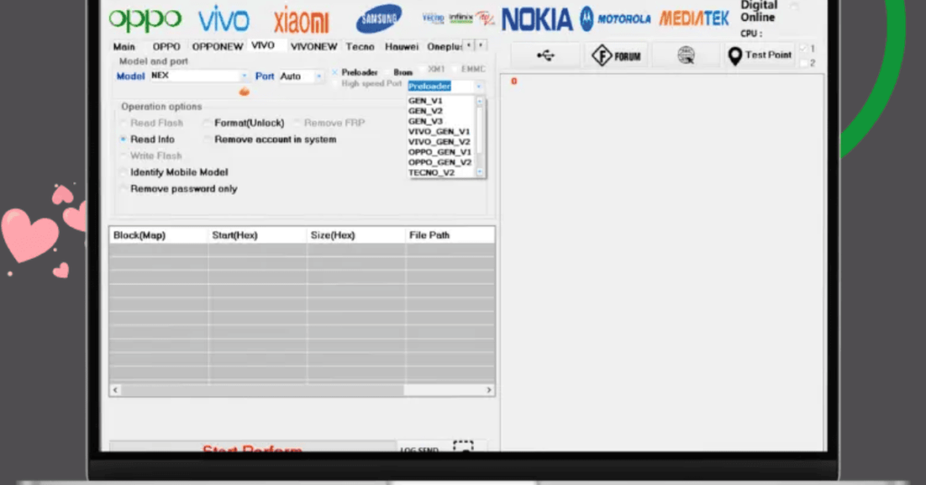Switch to the OPPO tab
The image size is (926, 485).
click(x=166, y=47)
